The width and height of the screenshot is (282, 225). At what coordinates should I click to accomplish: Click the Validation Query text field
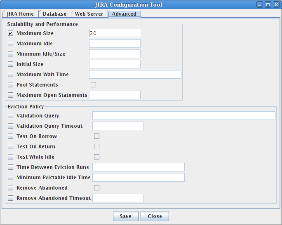[184, 115]
